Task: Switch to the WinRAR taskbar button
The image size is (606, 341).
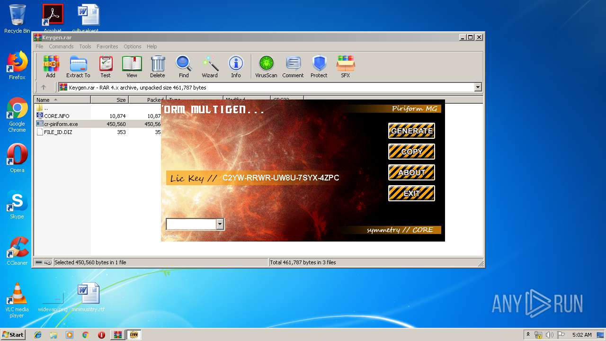Action: click(x=117, y=335)
